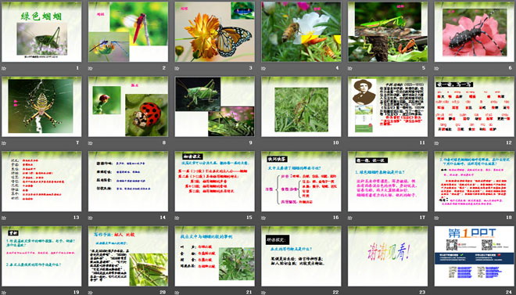Click the transition star icon under slide 20
The height and width of the screenshot is (295, 516).
pyautogui.click(x=91, y=293)
